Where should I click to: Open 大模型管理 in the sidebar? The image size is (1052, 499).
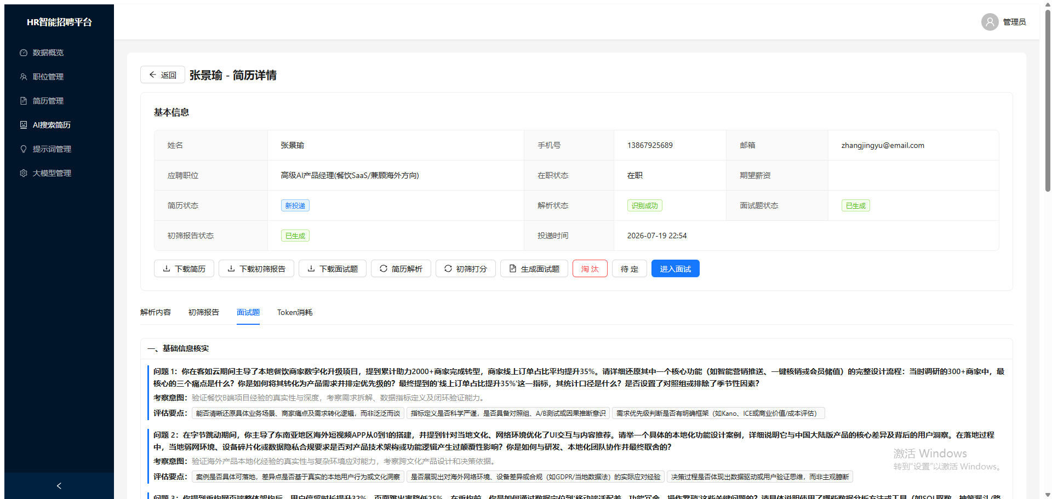coord(59,173)
